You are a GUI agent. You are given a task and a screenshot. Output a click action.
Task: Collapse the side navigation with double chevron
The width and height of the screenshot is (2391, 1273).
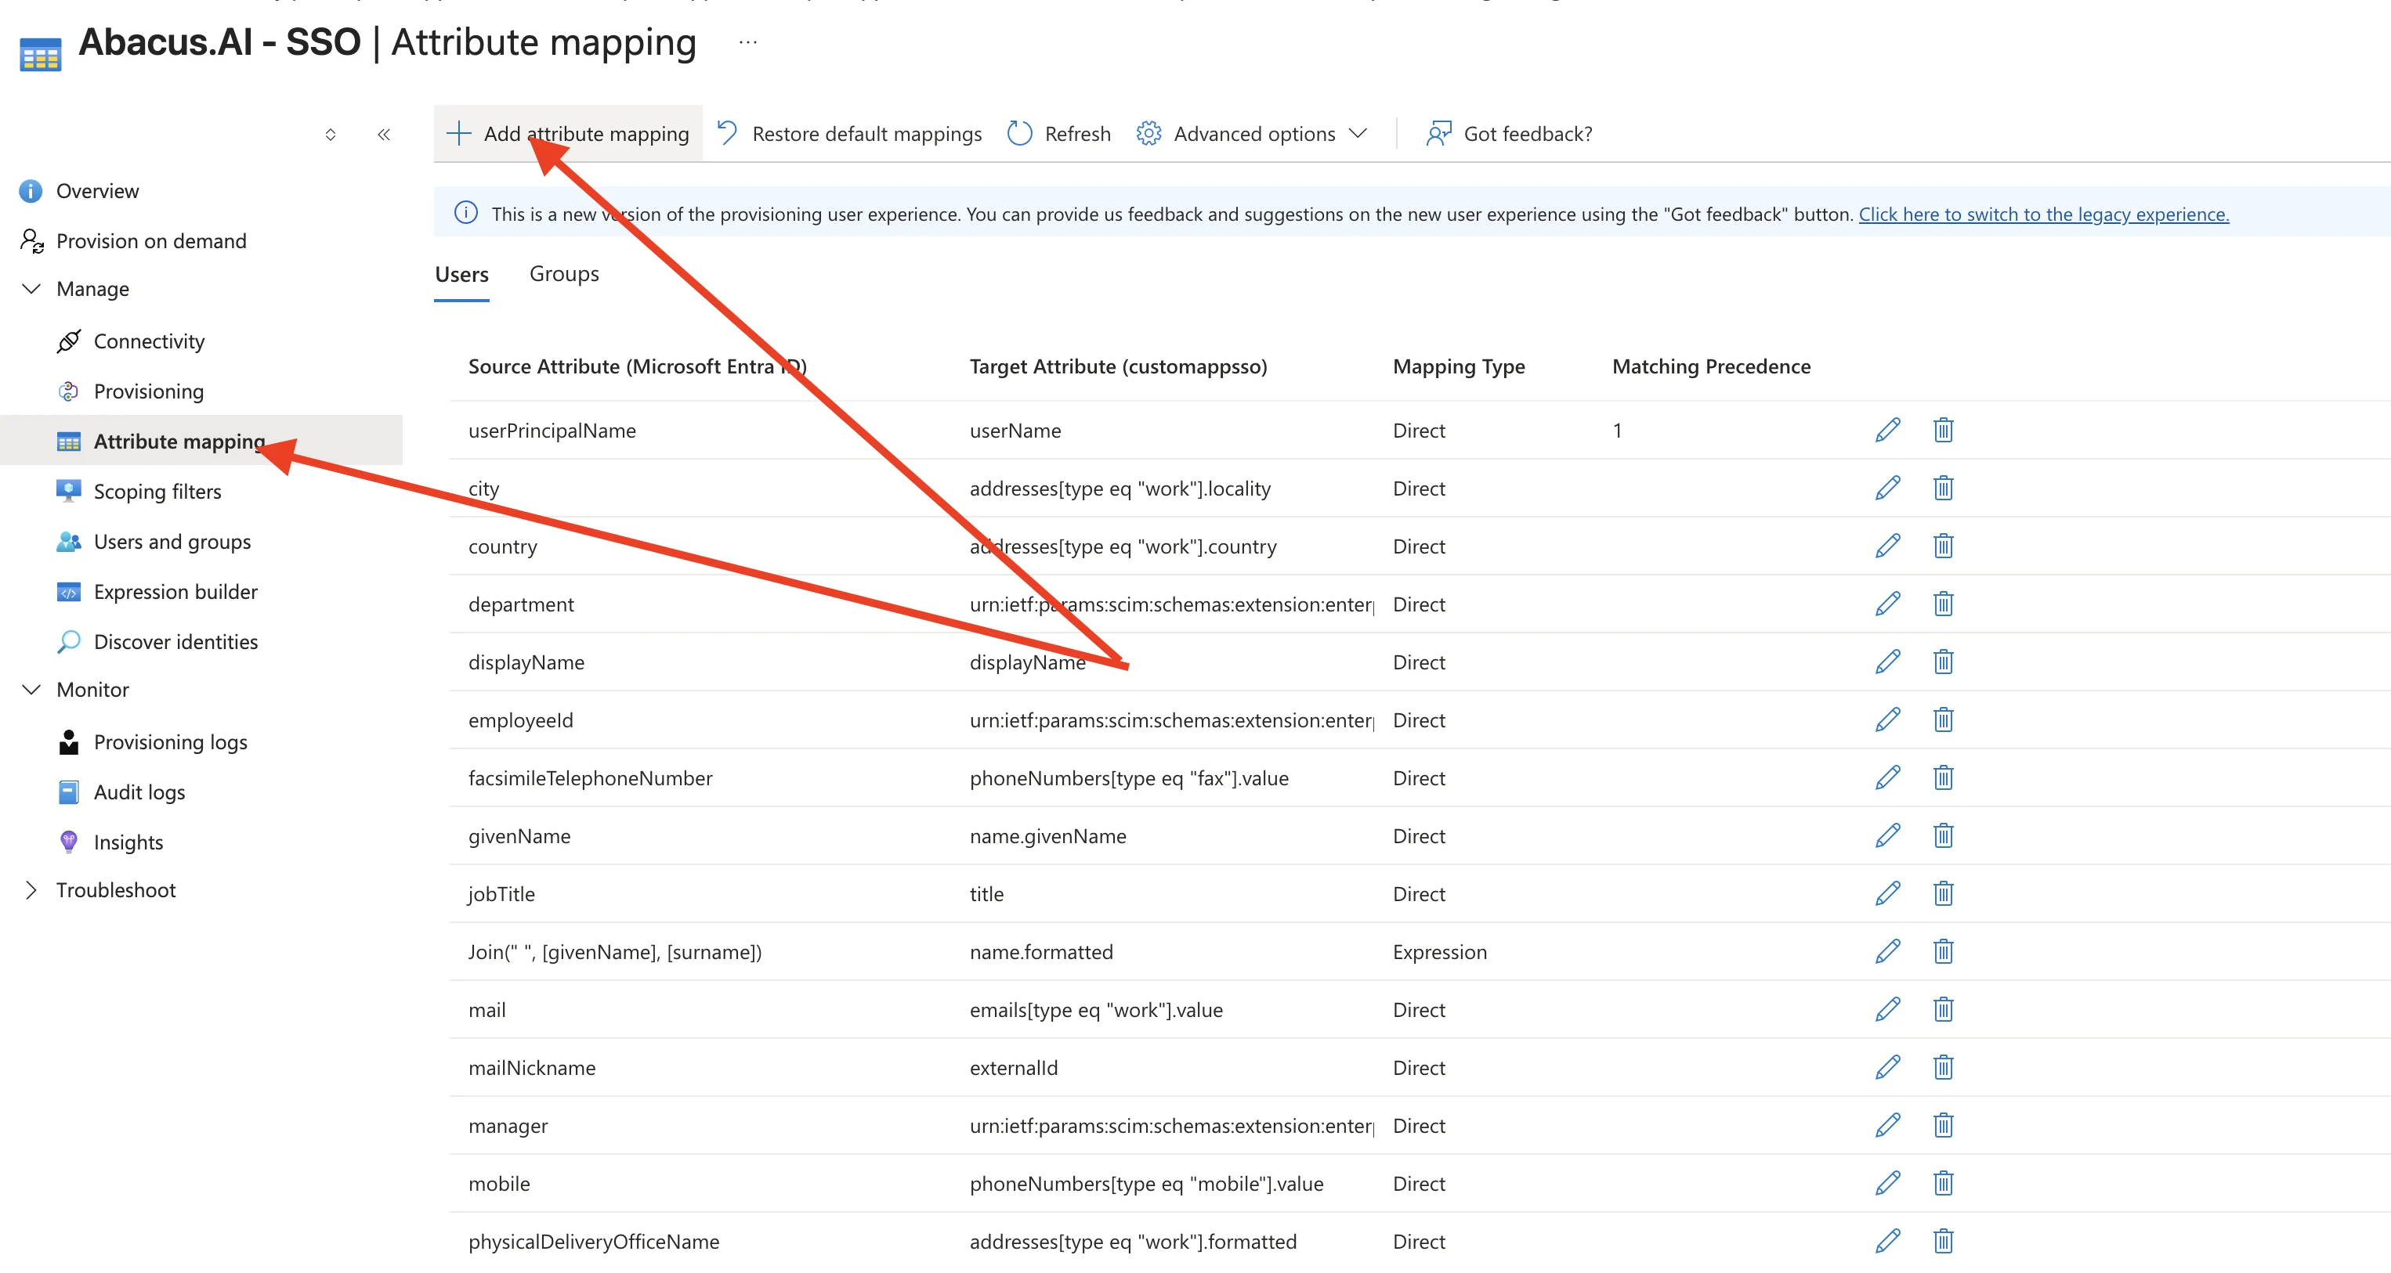pos(384,135)
